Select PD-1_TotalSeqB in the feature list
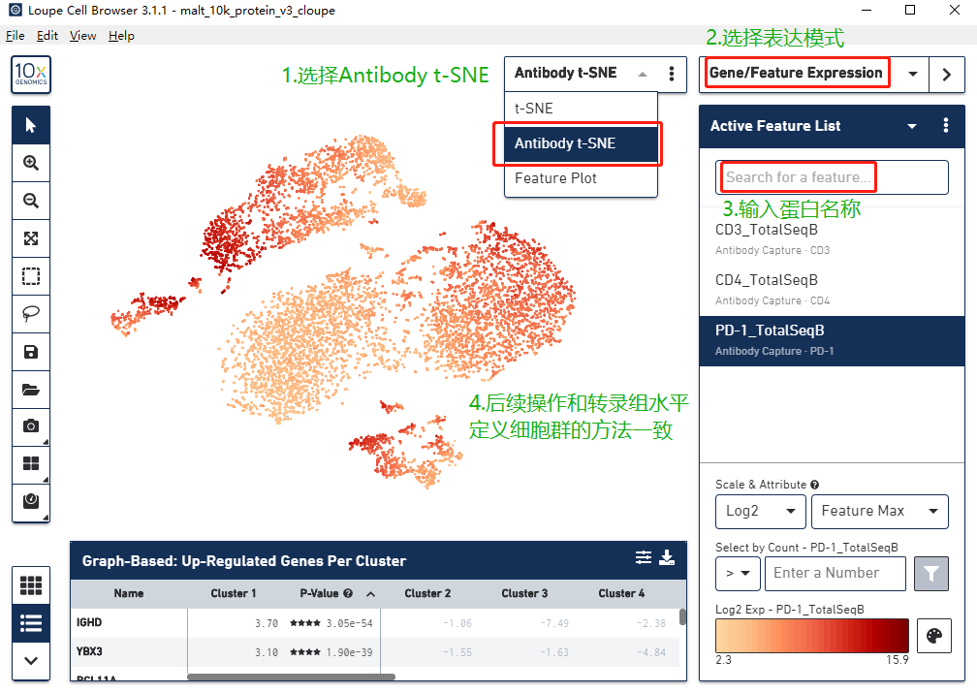This screenshot has width=977, height=693. [x=832, y=340]
